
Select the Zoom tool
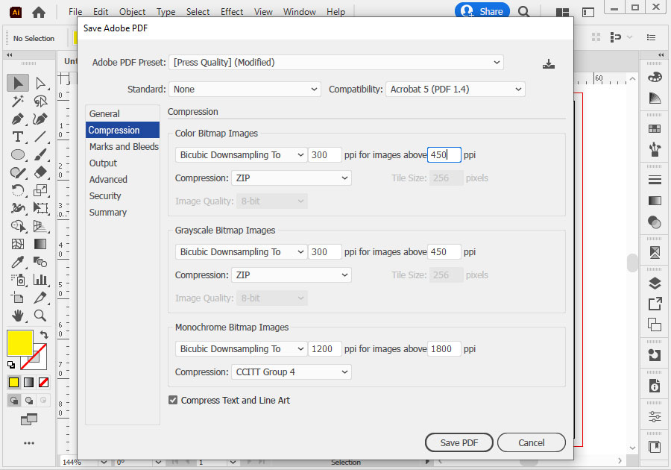(41, 316)
